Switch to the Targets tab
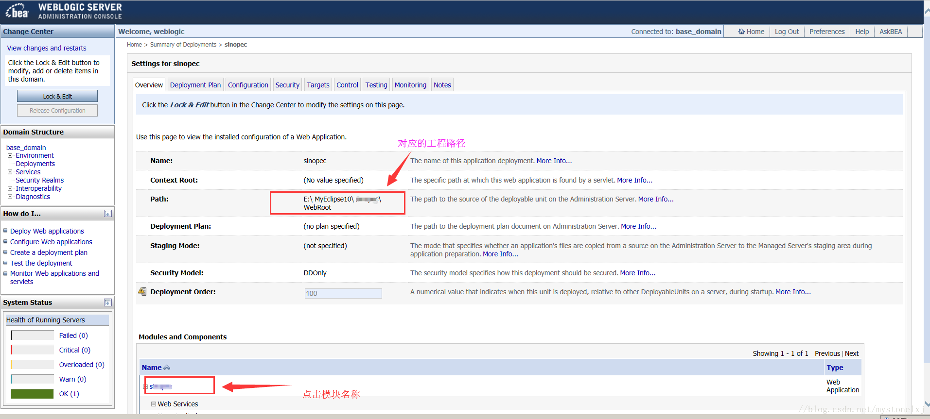This screenshot has height=419, width=930. point(318,85)
